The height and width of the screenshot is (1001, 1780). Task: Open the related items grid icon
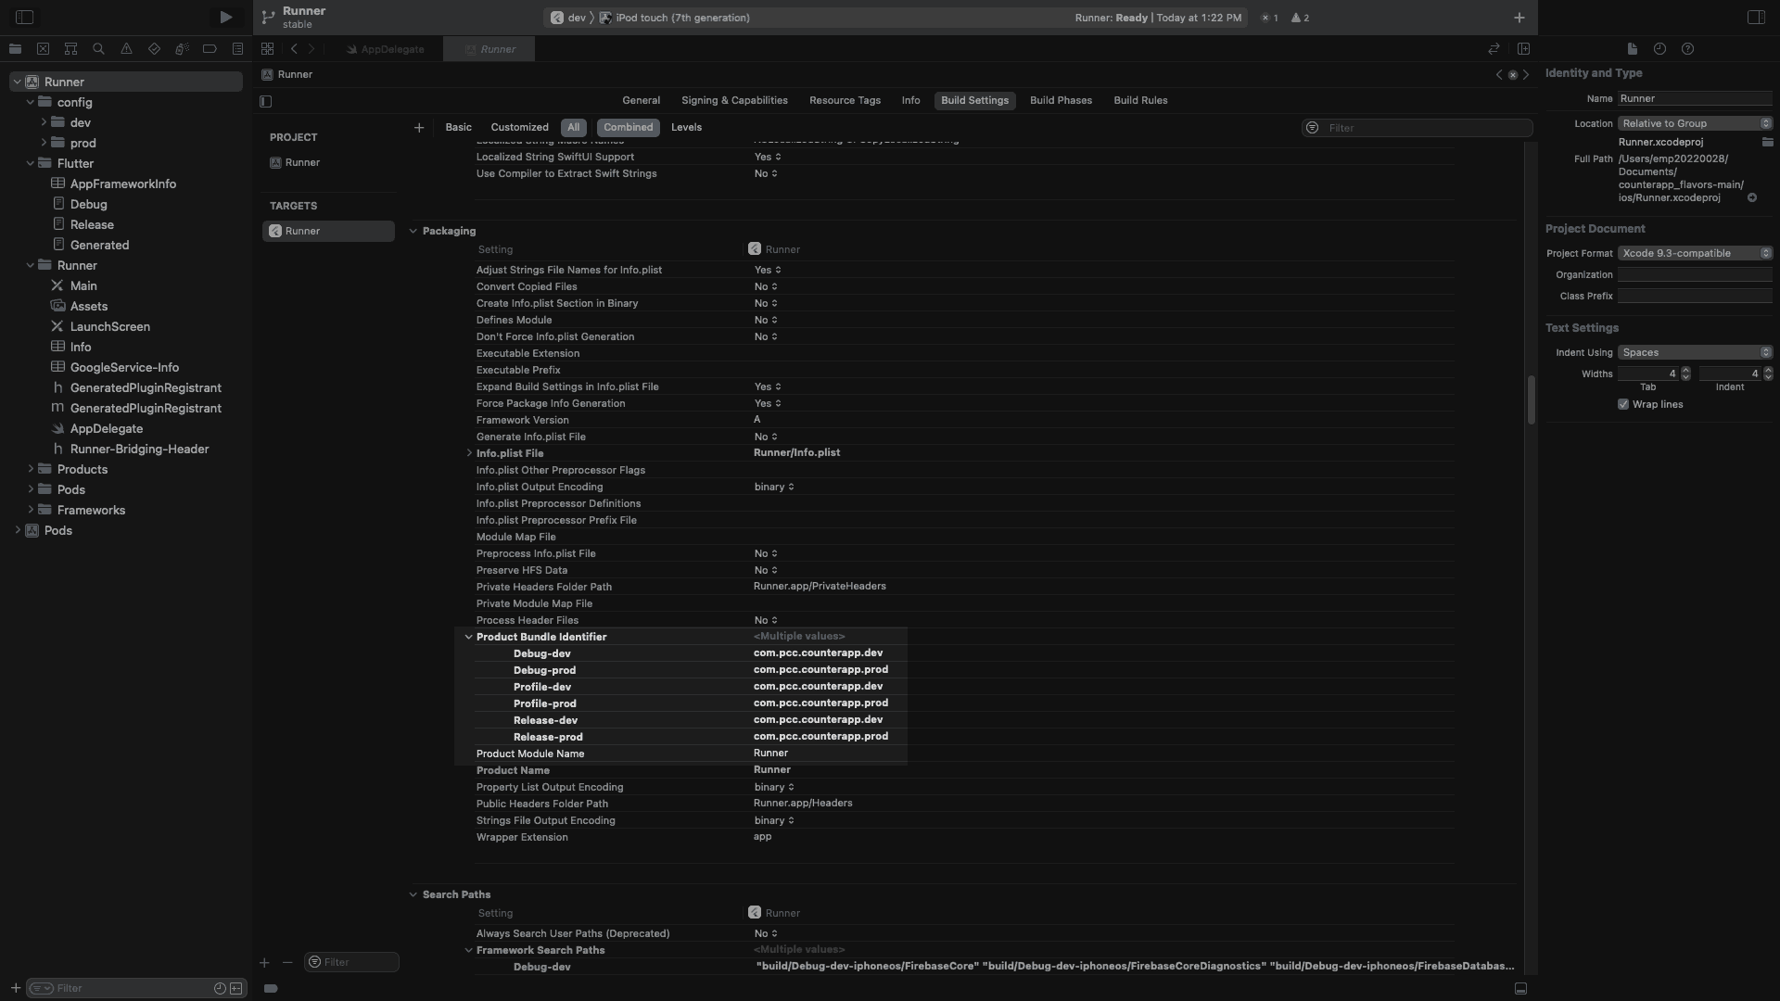[267, 48]
